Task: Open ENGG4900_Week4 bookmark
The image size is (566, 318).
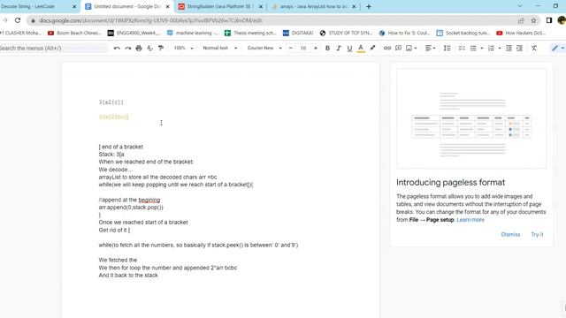Action: click(134, 33)
